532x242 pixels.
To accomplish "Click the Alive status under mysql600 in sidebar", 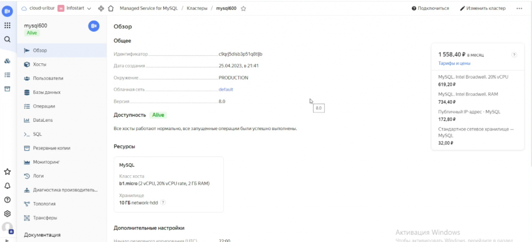I will click(x=32, y=33).
